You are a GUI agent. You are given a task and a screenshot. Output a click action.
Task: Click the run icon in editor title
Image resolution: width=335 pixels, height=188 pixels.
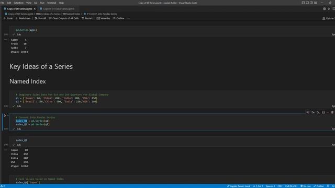(x=329, y=9)
